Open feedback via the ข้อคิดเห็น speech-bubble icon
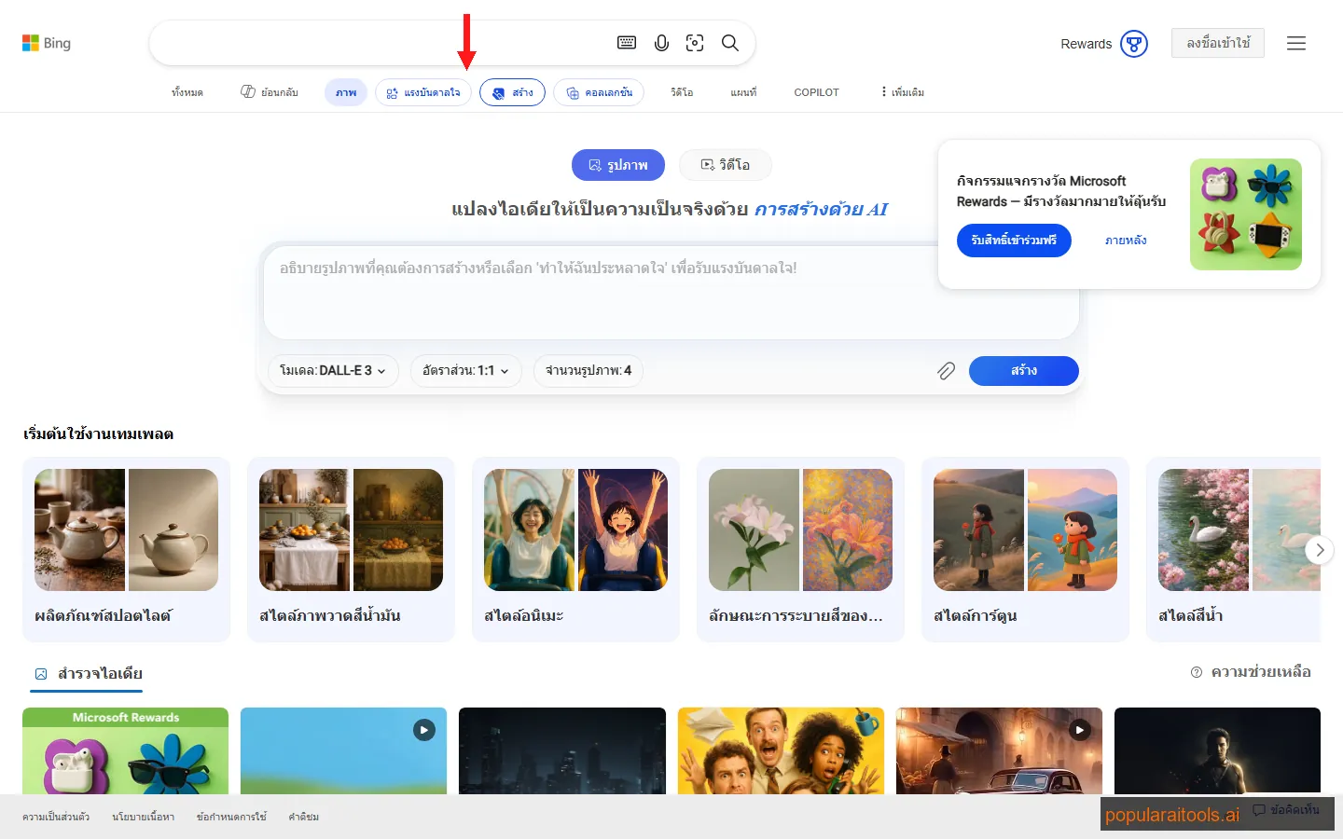Screen dimensions: 1343x839 pyautogui.click(x=1260, y=811)
